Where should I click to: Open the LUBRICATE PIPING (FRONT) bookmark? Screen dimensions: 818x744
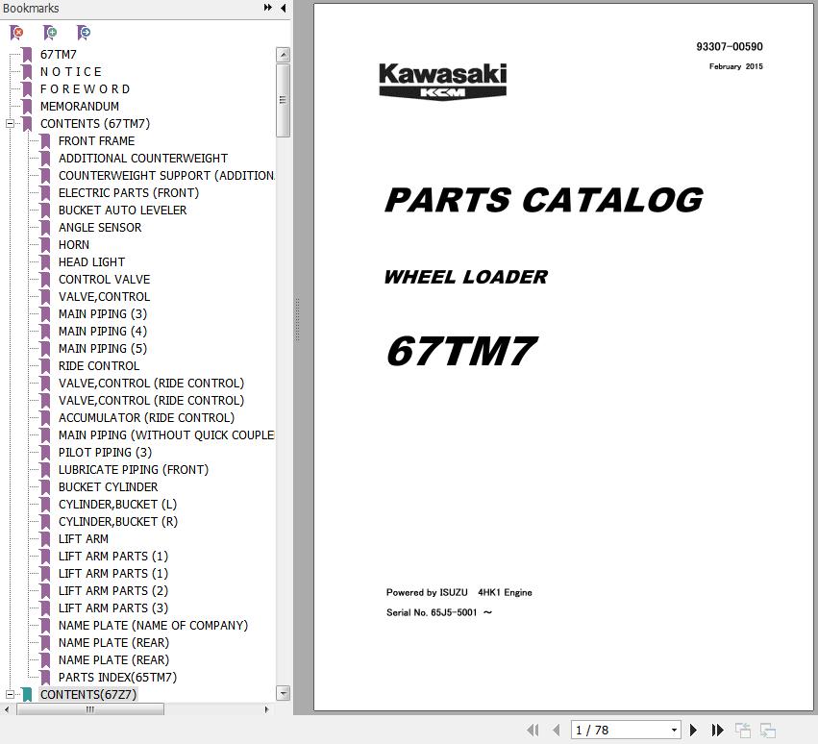coord(134,469)
